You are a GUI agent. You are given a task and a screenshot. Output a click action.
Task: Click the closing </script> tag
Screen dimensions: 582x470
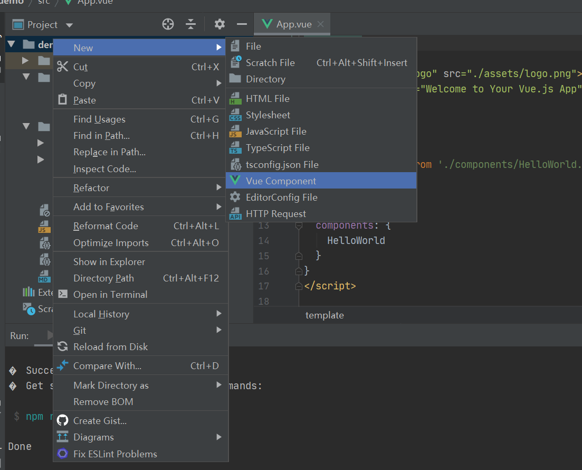(x=330, y=286)
